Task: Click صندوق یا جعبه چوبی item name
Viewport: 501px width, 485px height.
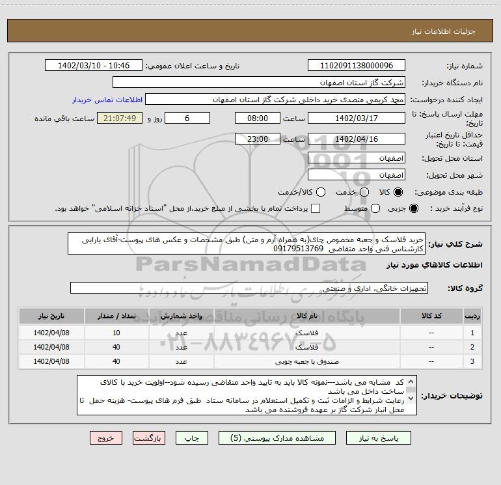Action: 306,361
